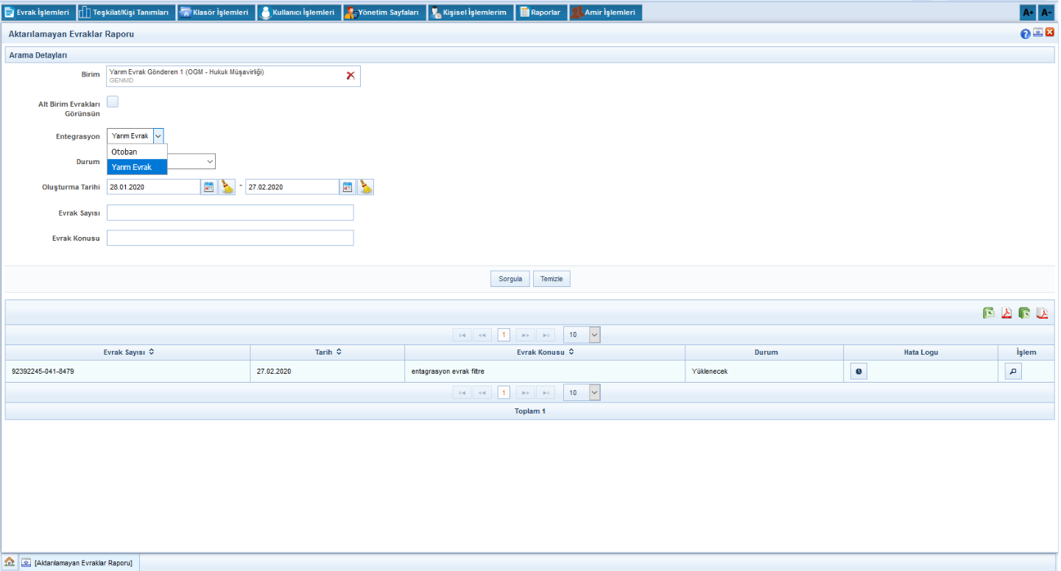This screenshot has height=571, width=1061.
Task: Open calendar for the end date 27.02.2020
Action: pyautogui.click(x=348, y=187)
